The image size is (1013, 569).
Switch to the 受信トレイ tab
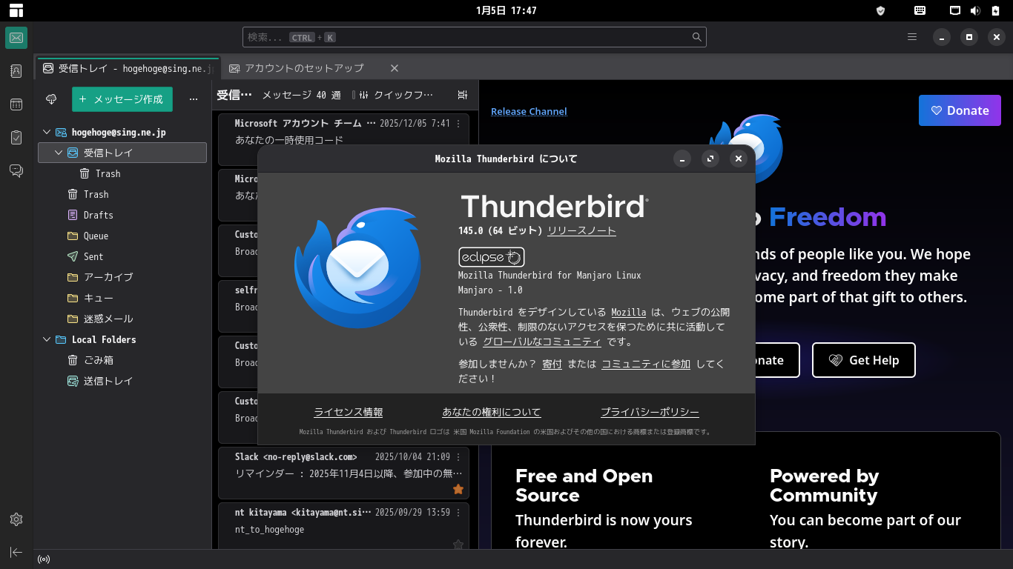coord(128,68)
